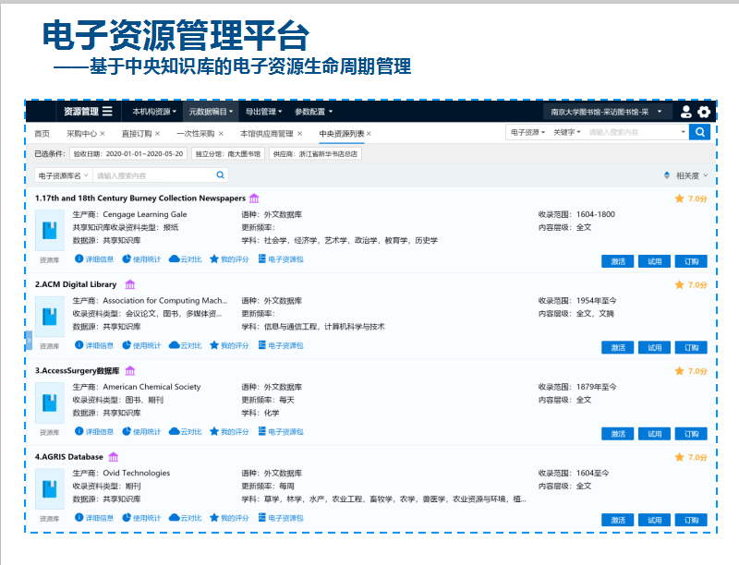Open 云对比 for AccessSurgery数据库

click(186, 431)
